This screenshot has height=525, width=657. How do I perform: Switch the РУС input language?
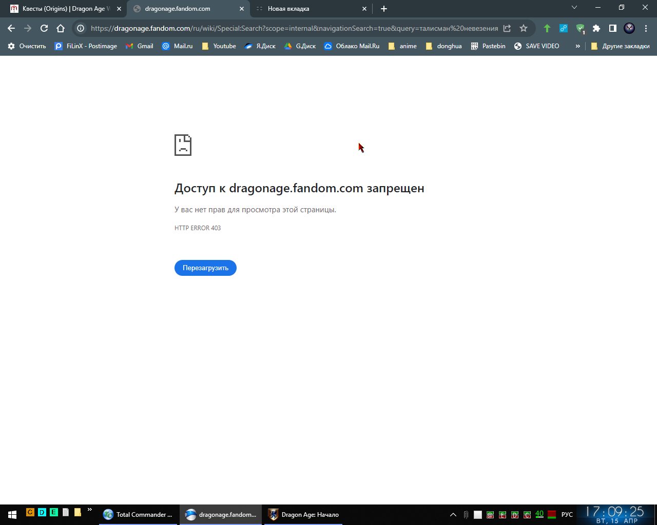567,515
